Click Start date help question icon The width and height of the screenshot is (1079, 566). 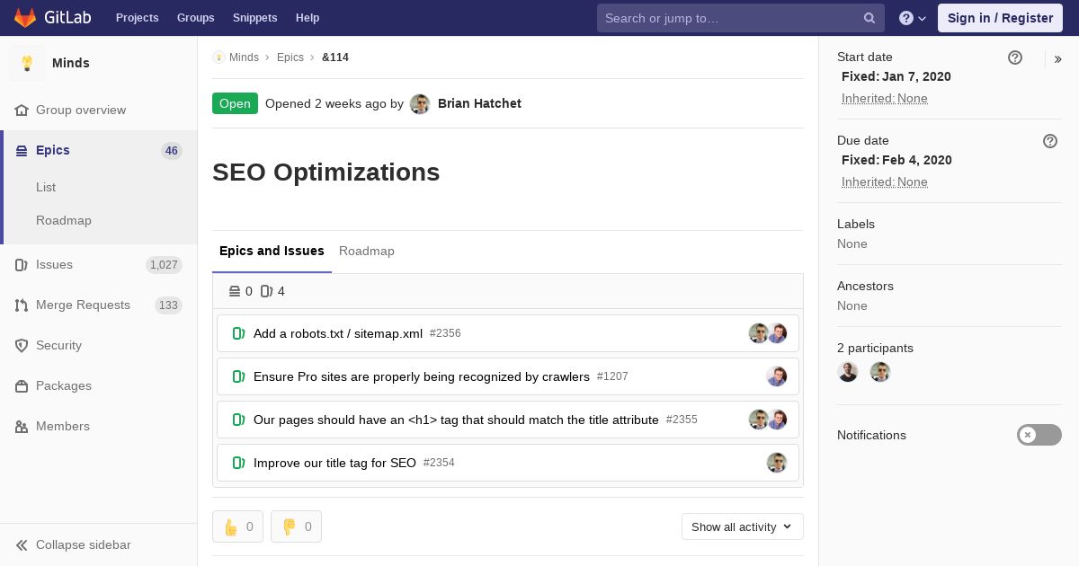tap(1015, 57)
